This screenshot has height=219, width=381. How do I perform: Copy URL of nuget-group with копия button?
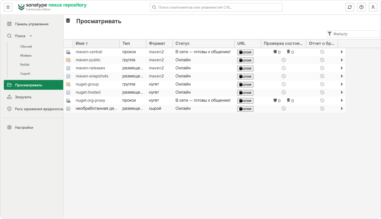245,85
